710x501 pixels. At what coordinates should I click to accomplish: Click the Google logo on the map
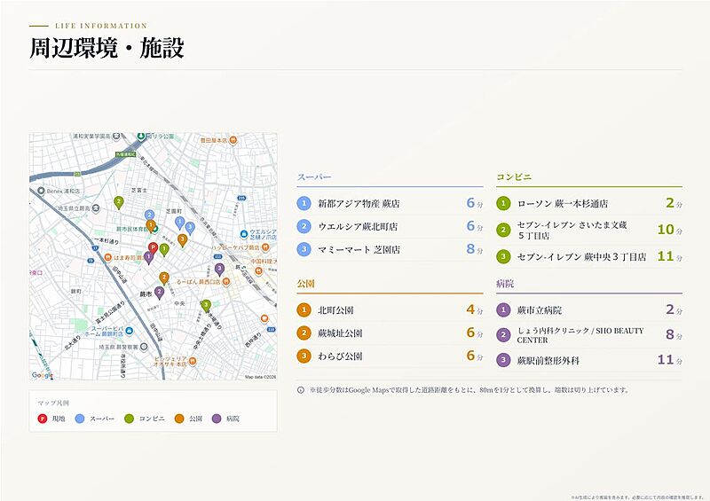pyautogui.click(x=43, y=375)
